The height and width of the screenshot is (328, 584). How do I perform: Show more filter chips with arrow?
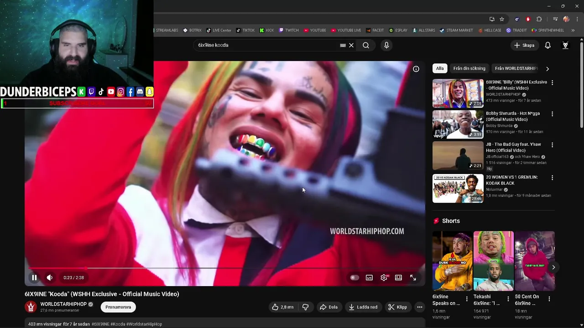tap(547, 69)
